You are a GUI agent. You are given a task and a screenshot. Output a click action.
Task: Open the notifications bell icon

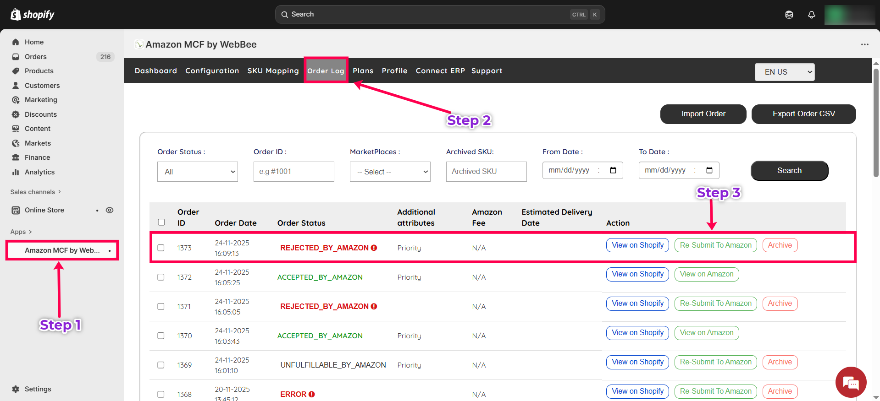pos(811,15)
